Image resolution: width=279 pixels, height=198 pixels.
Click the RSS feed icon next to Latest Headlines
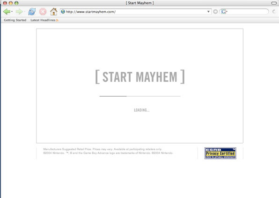57,20
